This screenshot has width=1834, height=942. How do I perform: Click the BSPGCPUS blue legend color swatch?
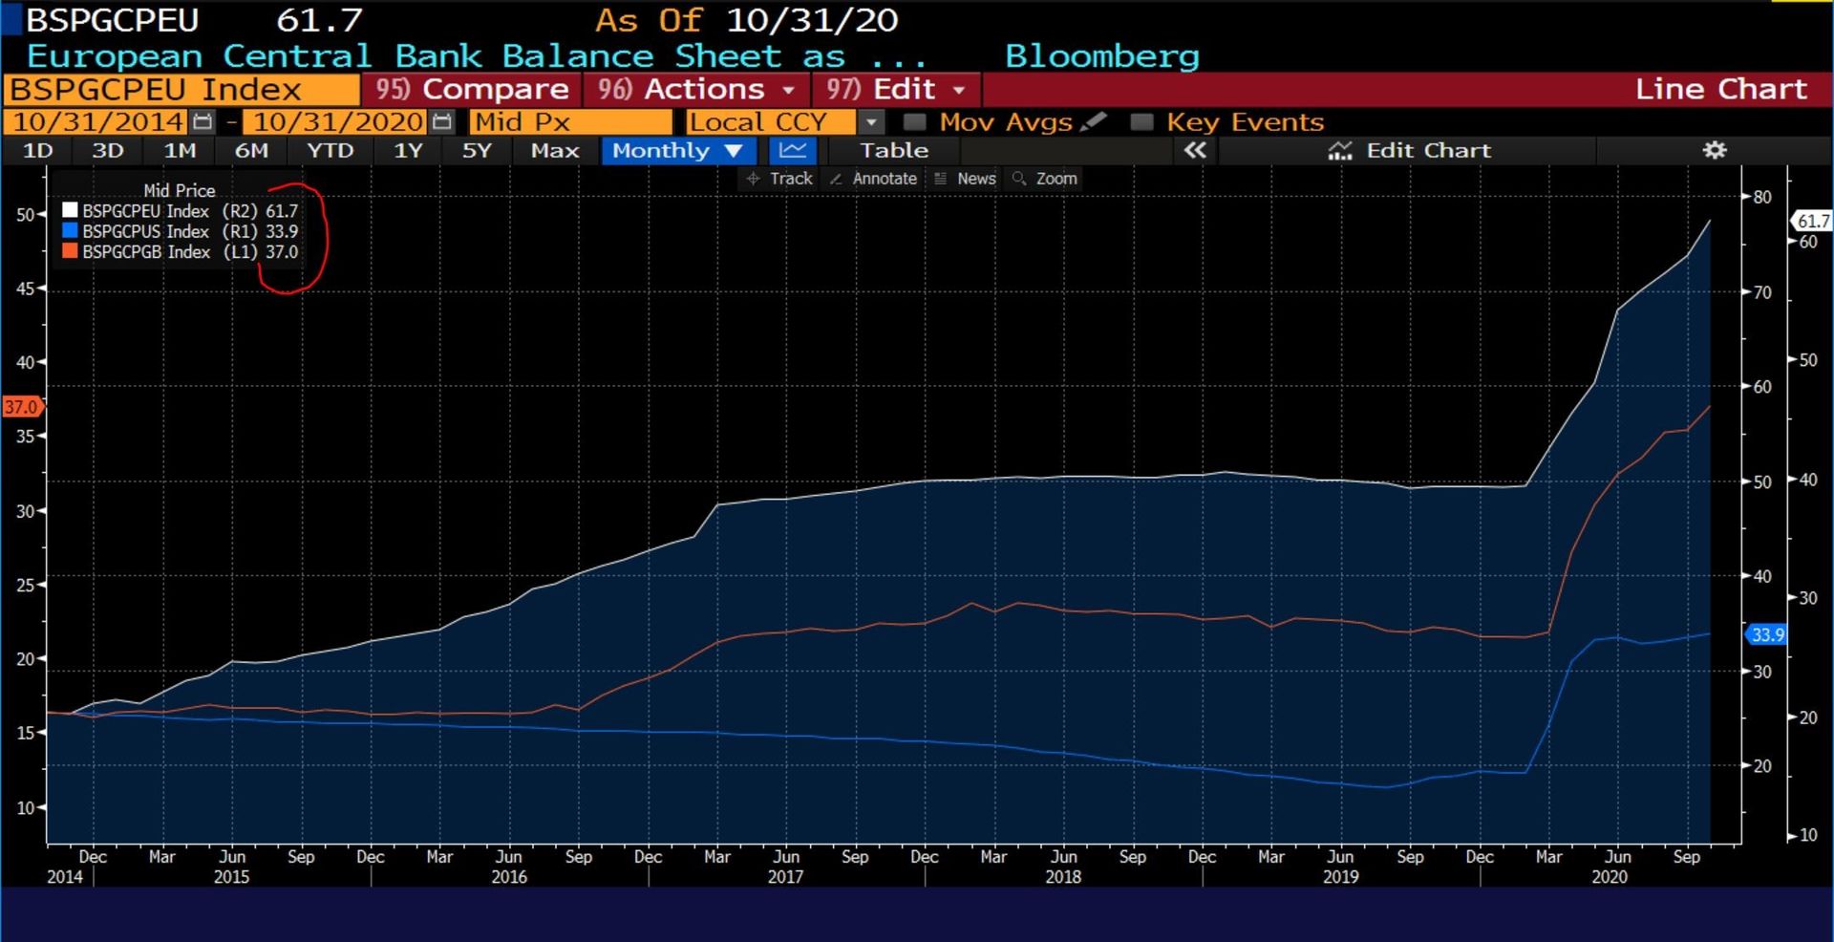[x=70, y=231]
